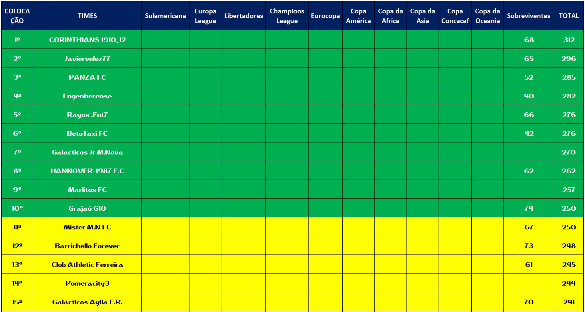Select the Sobreviventes column header
Viewport: 585px width, 312px height.
click(x=529, y=16)
